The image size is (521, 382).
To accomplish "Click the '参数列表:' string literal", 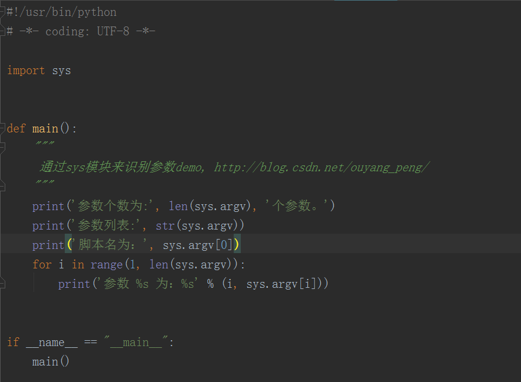I will (107, 225).
